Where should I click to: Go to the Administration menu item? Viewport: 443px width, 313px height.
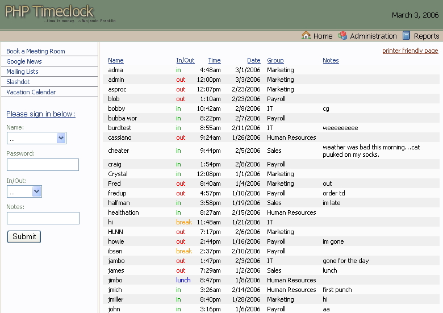point(373,36)
